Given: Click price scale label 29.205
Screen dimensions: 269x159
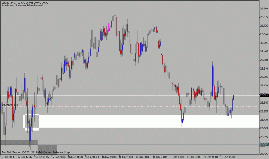Looking at the screenshot, I should point(264,77).
